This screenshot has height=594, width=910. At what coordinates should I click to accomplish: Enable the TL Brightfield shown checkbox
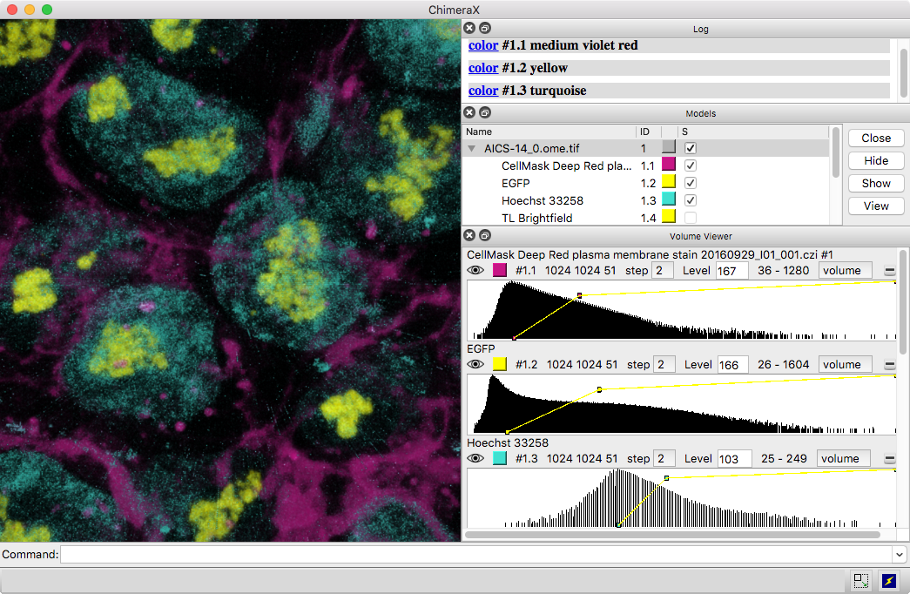coord(691,218)
